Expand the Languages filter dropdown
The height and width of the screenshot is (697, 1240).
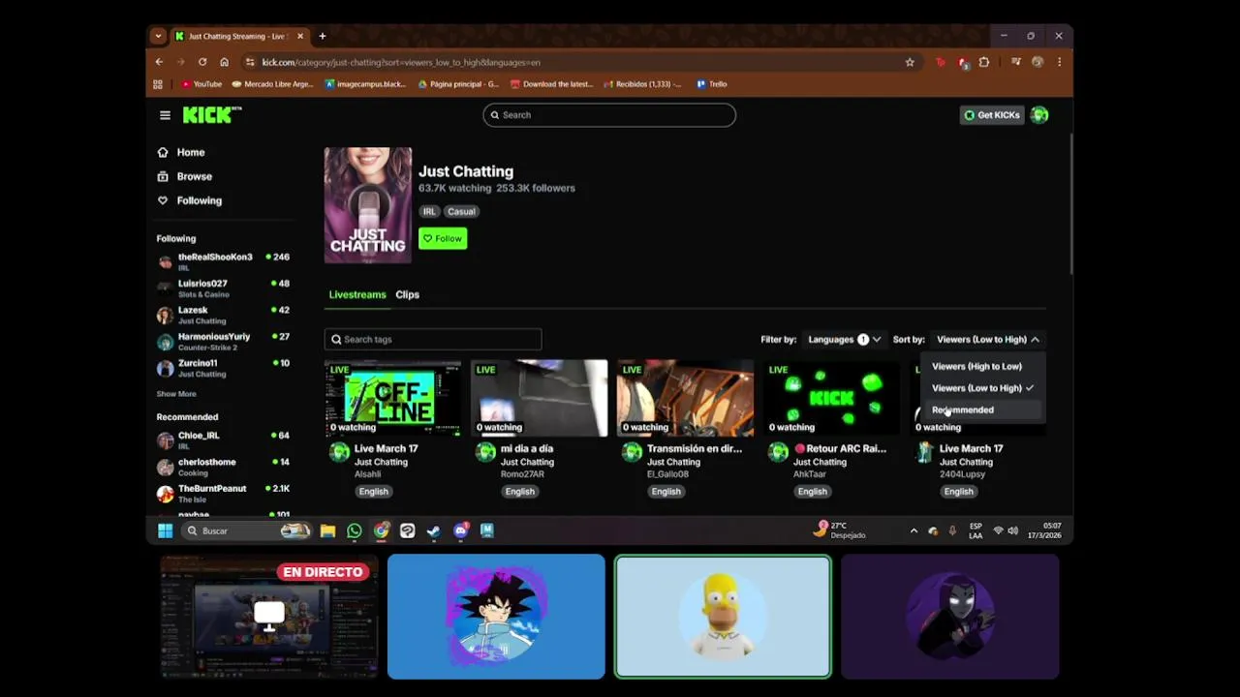tap(845, 340)
